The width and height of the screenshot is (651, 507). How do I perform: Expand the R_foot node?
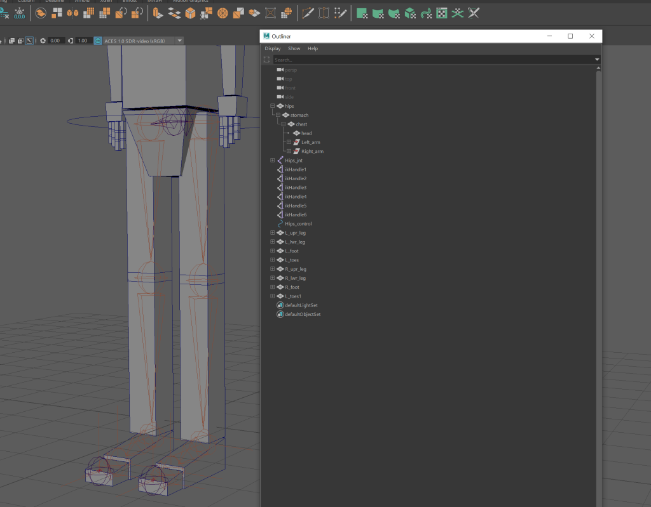coord(272,287)
